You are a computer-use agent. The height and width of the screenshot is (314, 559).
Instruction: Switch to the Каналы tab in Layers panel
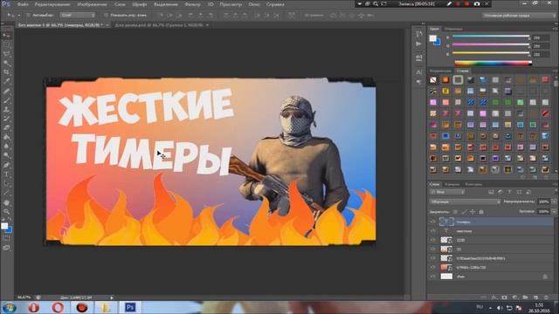click(x=452, y=184)
